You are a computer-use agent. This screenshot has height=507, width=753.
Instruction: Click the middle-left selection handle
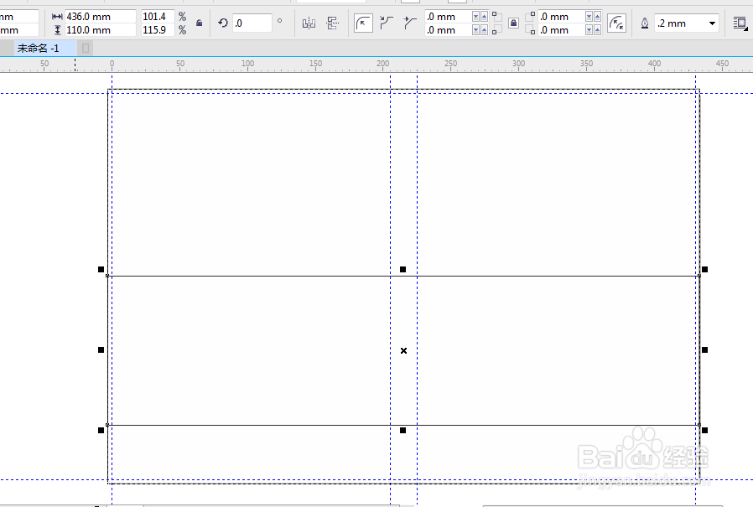pos(101,350)
